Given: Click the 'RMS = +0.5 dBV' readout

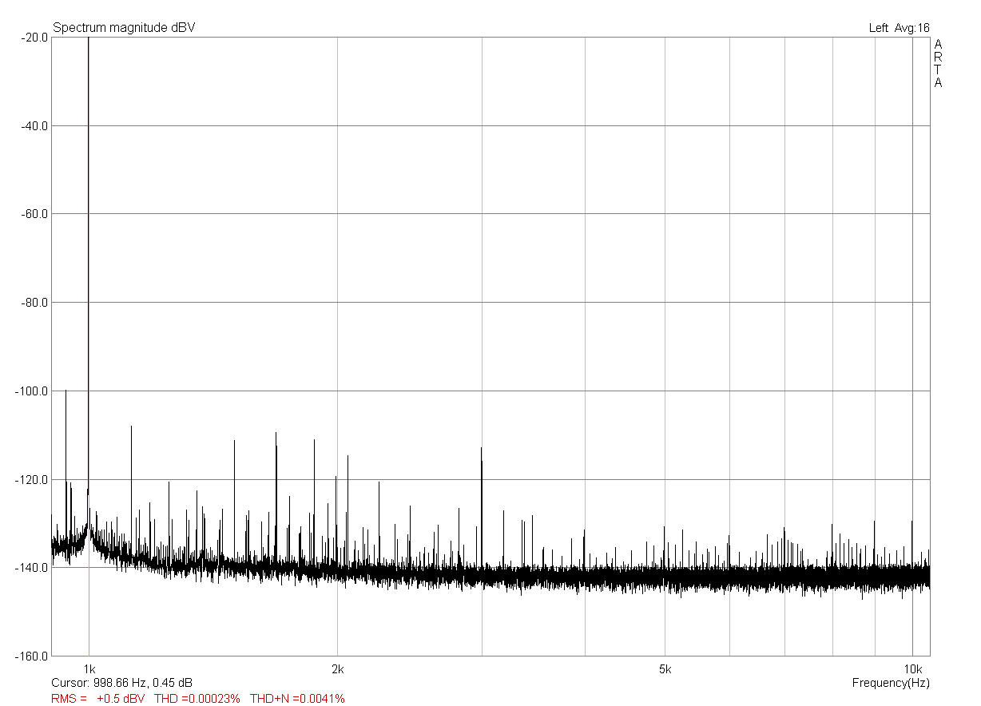Looking at the screenshot, I should (98, 699).
